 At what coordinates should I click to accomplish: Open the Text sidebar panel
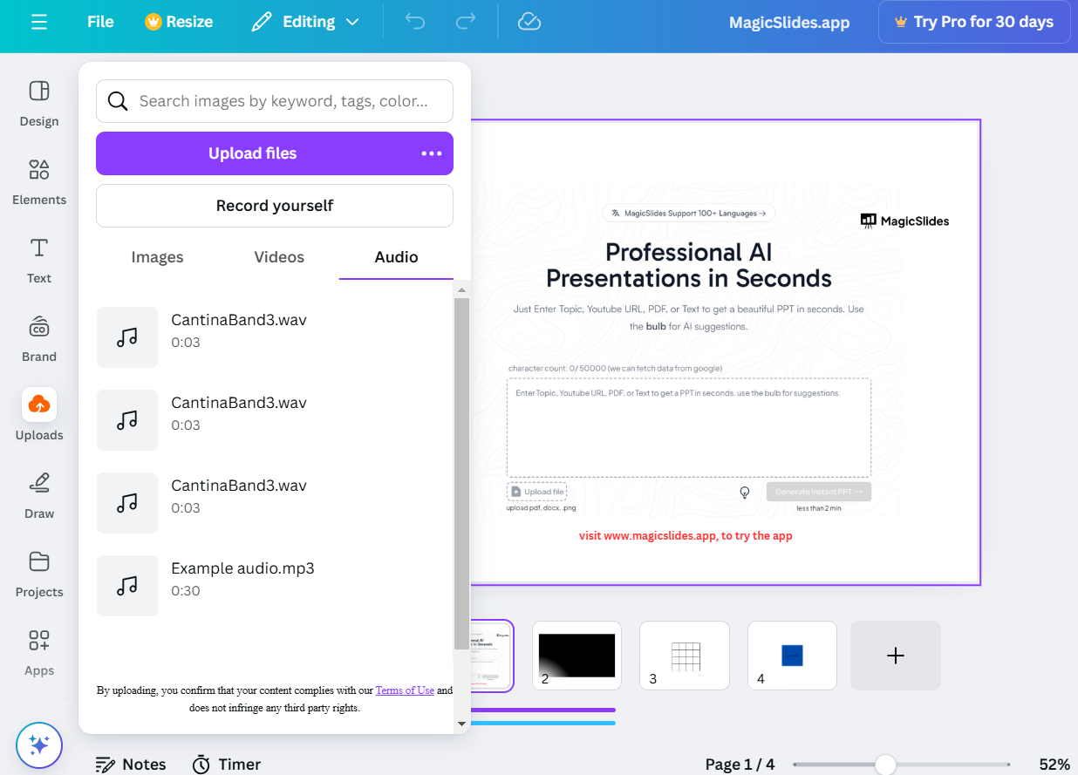point(39,261)
